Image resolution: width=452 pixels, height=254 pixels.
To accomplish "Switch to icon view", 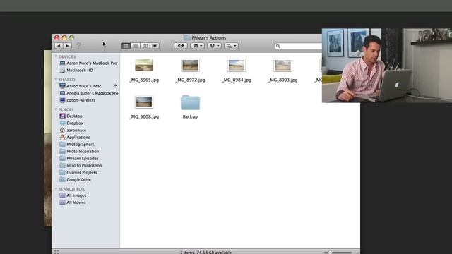I will (126, 46).
